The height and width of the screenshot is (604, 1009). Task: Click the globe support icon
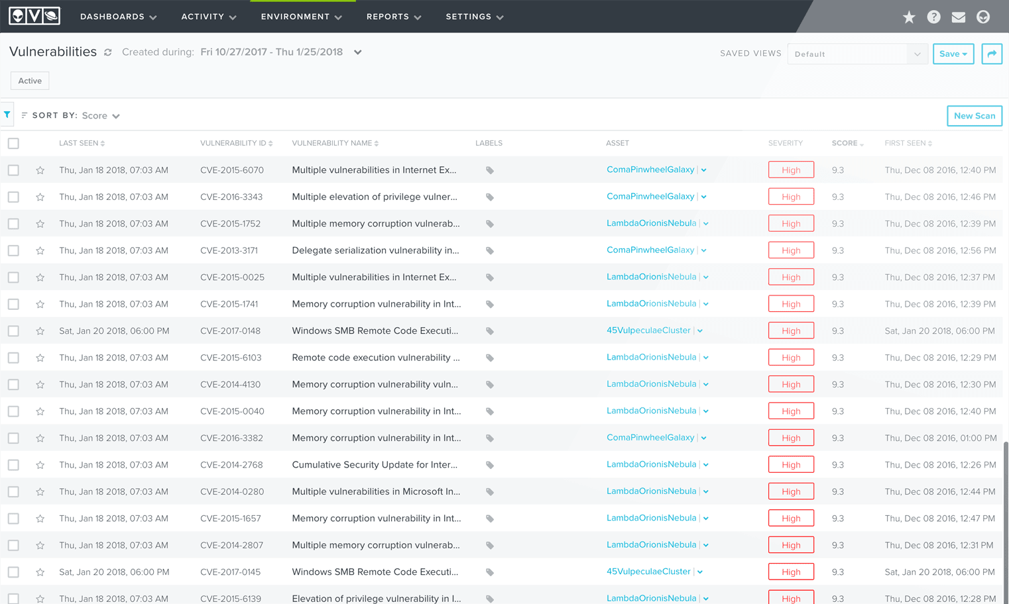tap(983, 17)
